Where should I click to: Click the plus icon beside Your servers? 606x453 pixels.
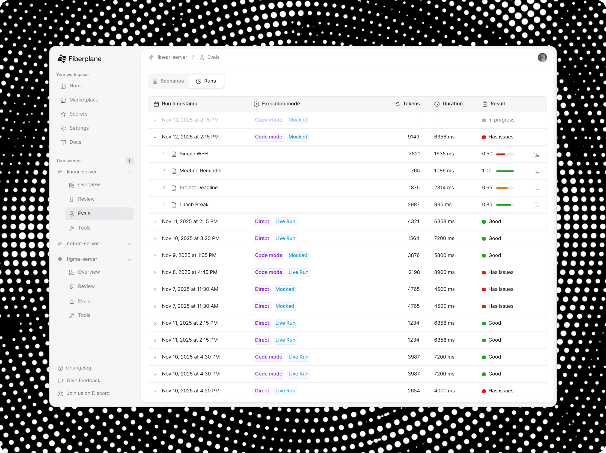[129, 161]
